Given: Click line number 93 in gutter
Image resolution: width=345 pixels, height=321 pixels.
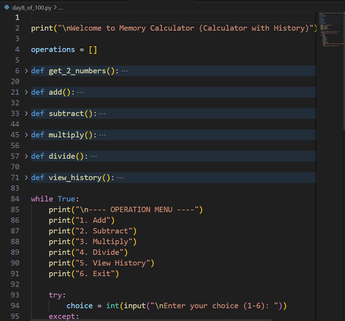Looking at the screenshot, I should click(x=15, y=295).
